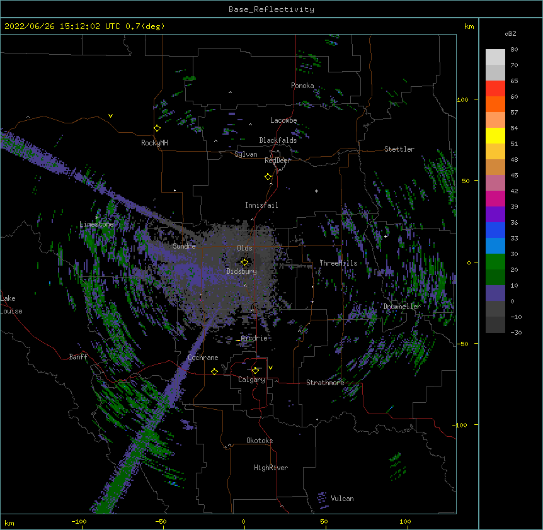Image resolution: width=543 pixels, height=530 pixels.
Task: Click the Blackfalds town label
Action: (278, 140)
